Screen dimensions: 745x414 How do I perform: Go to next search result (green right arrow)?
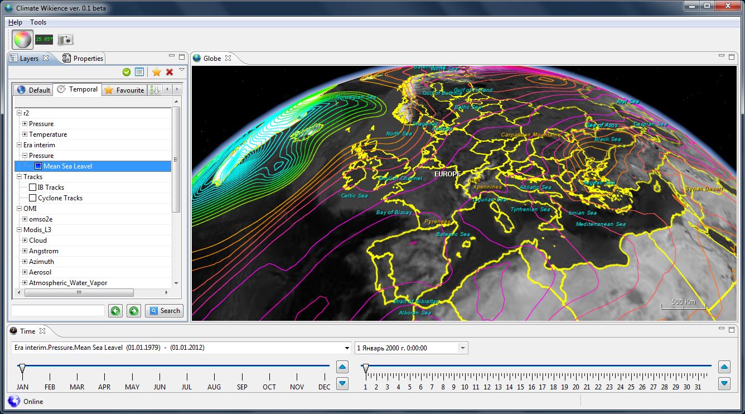(134, 311)
